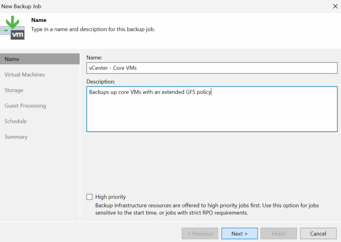Cancel the backup job wizard
The height and width of the screenshot is (242, 341).
[x=318, y=234]
